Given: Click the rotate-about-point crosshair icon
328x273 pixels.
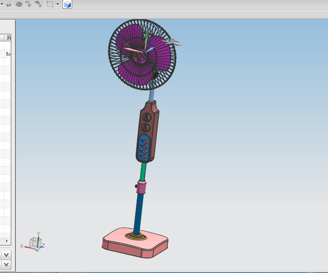Looking at the screenshot, I should pos(28,4).
